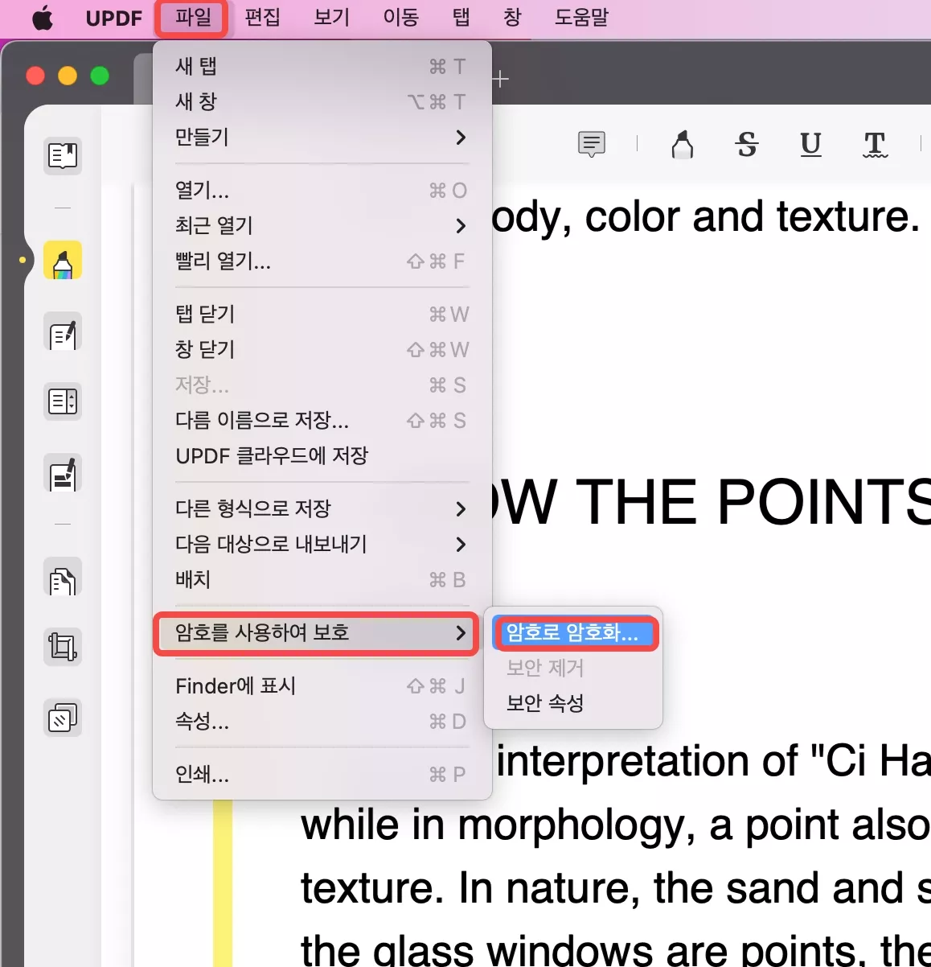Open the 이동 menu
This screenshot has height=967, width=931.
[x=400, y=18]
